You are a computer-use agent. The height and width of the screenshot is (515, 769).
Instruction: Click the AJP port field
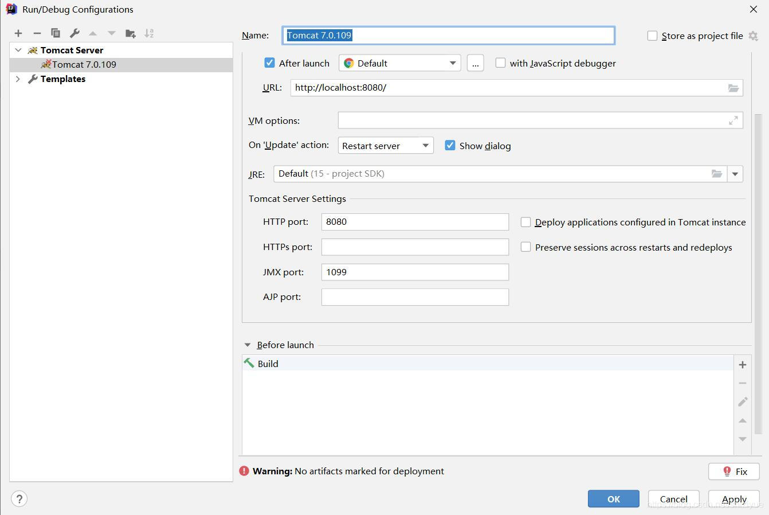coord(415,297)
